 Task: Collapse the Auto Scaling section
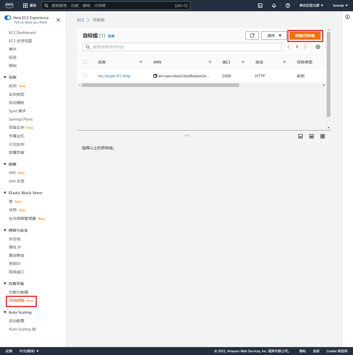point(5,312)
